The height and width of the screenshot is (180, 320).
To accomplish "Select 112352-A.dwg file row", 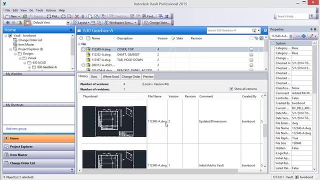I will (x=170, y=54).
